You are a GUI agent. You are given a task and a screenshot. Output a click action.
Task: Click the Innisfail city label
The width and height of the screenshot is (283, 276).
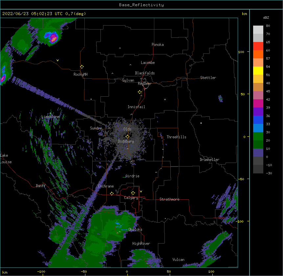pyautogui.click(x=136, y=107)
